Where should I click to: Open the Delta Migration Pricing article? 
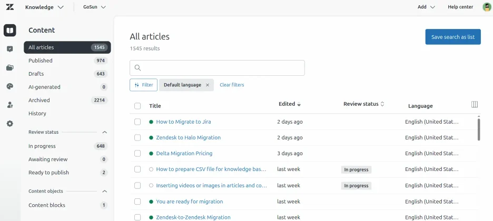[x=184, y=154]
